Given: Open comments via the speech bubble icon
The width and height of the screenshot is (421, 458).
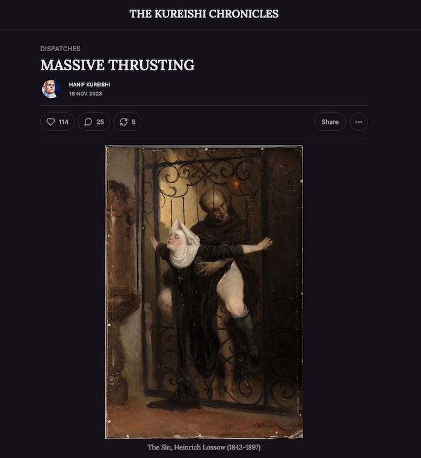Looking at the screenshot, I should click(x=88, y=122).
